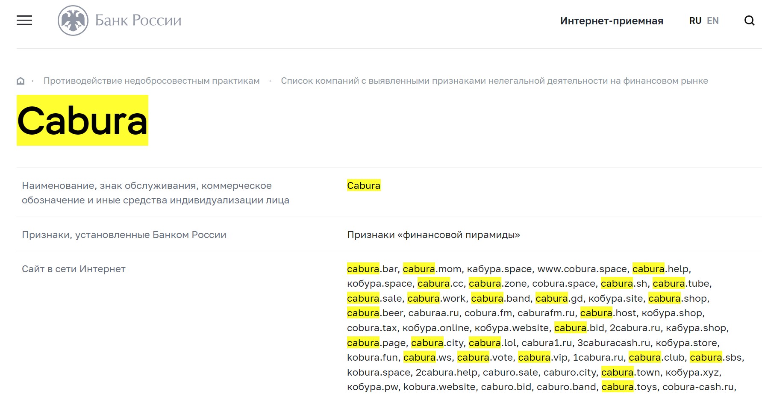Click the cabura.lol domain text
Image resolution: width=762 pixels, height=394 pixels.
pyautogui.click(x=492, y=343)
